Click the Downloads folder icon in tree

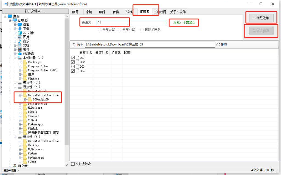click(x=20, y=29)
